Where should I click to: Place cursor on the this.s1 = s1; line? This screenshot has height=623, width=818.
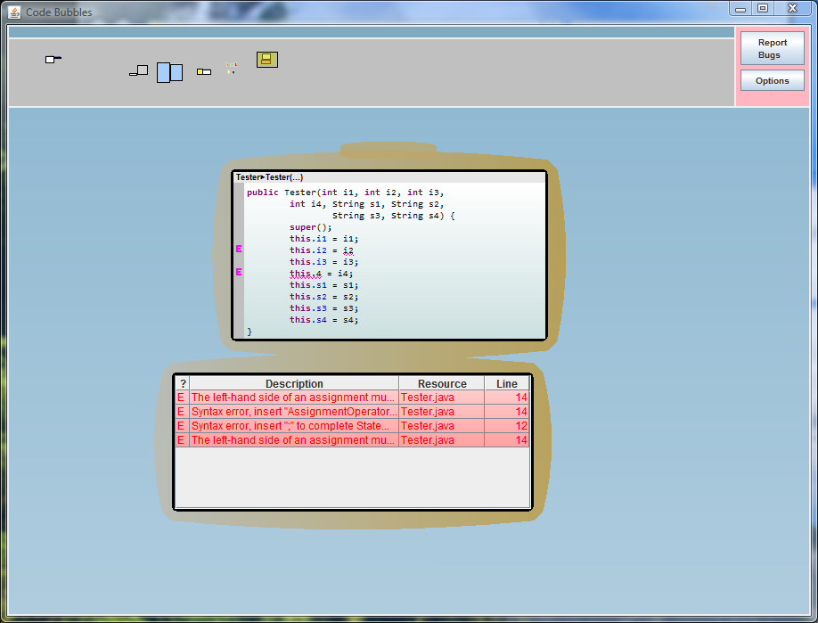(x=324, y=285)
